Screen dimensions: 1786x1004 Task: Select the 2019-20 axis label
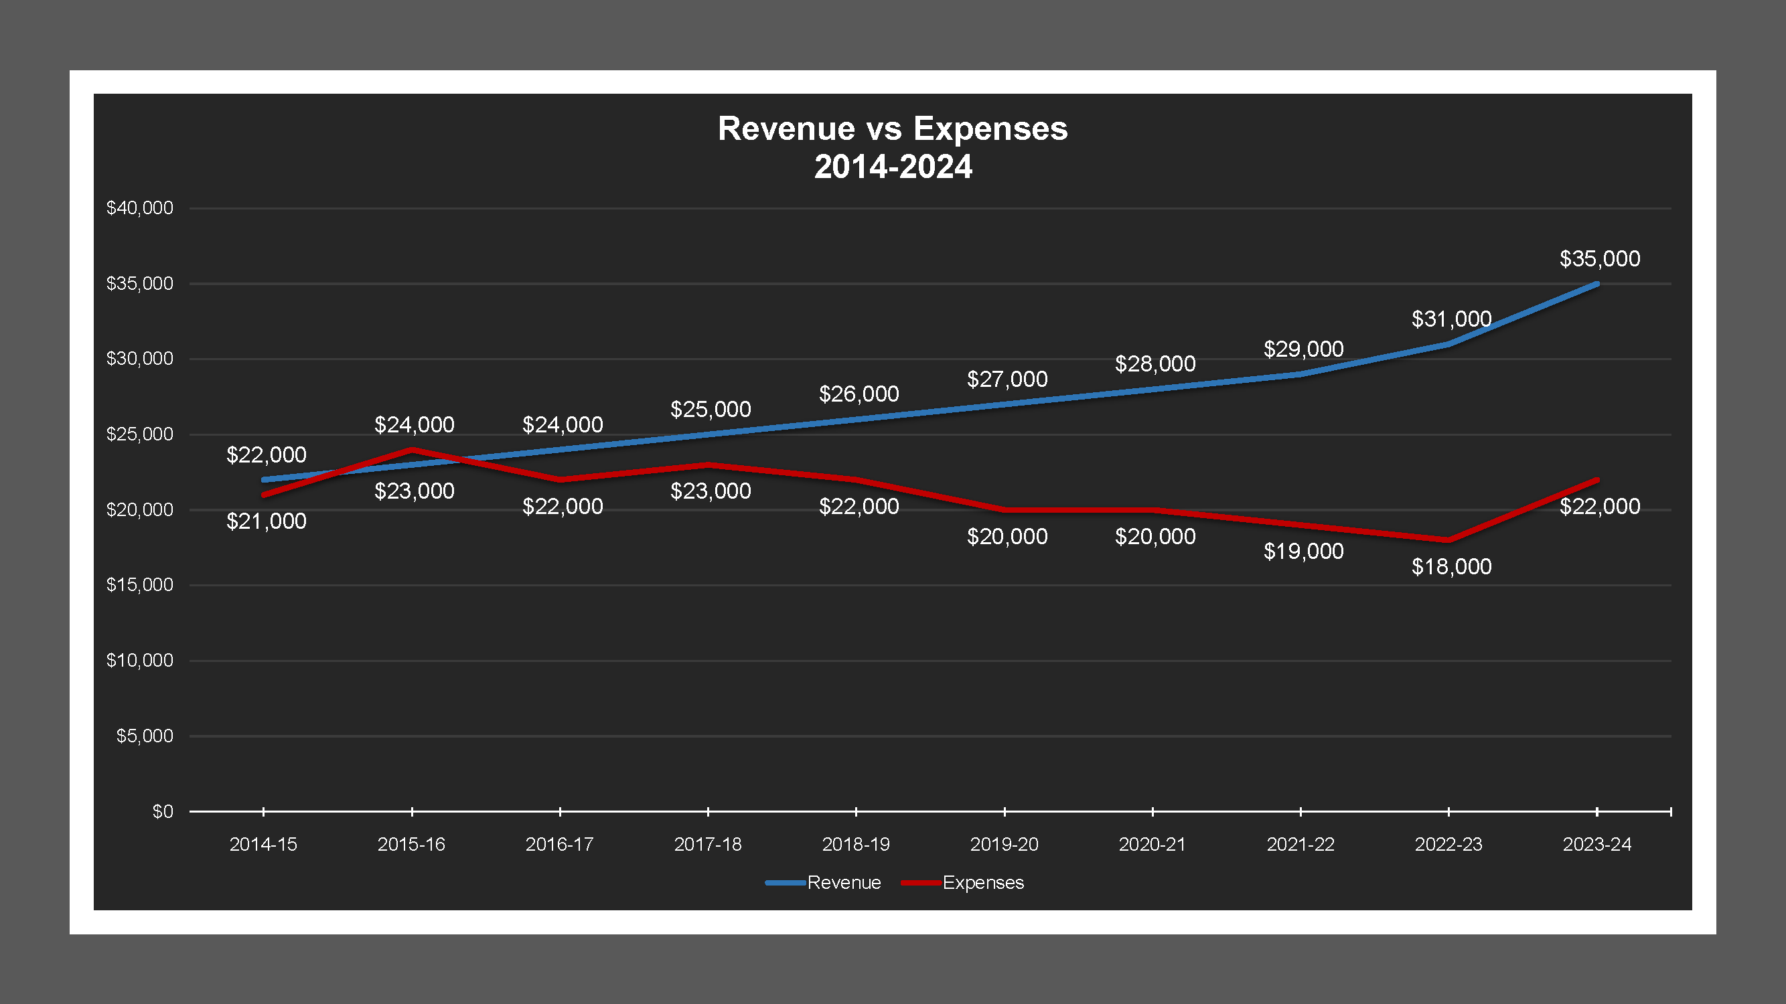click(1004, 845)
